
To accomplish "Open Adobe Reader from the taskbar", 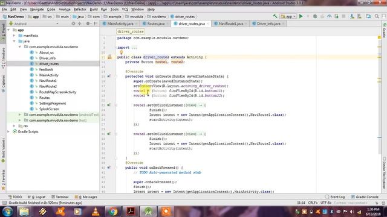I will coord(131,212).
